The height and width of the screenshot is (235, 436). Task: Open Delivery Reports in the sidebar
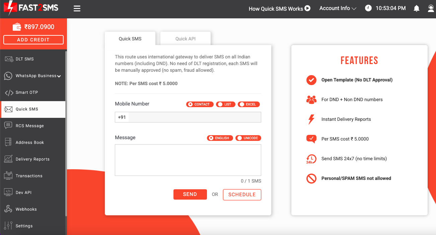[x=33, y=159]
